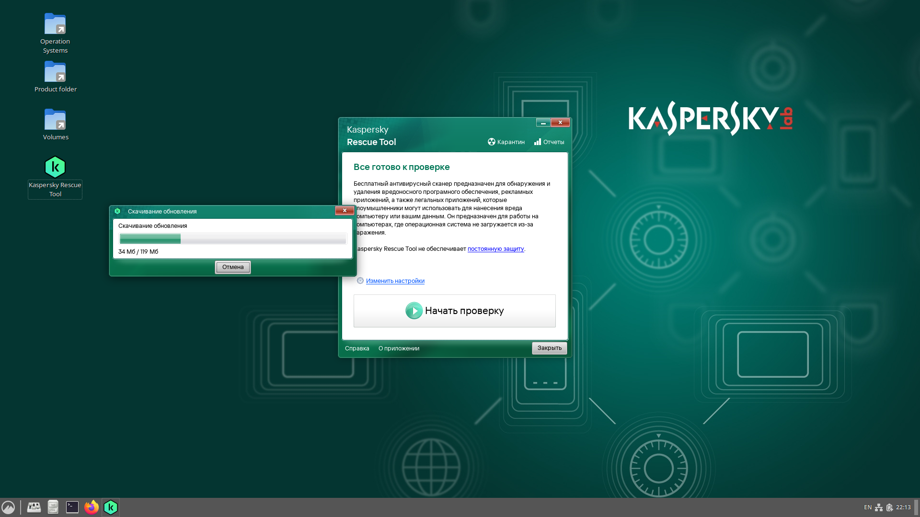Cancel the update download with Отмена
920x517 pixels.
pos(233,267)
